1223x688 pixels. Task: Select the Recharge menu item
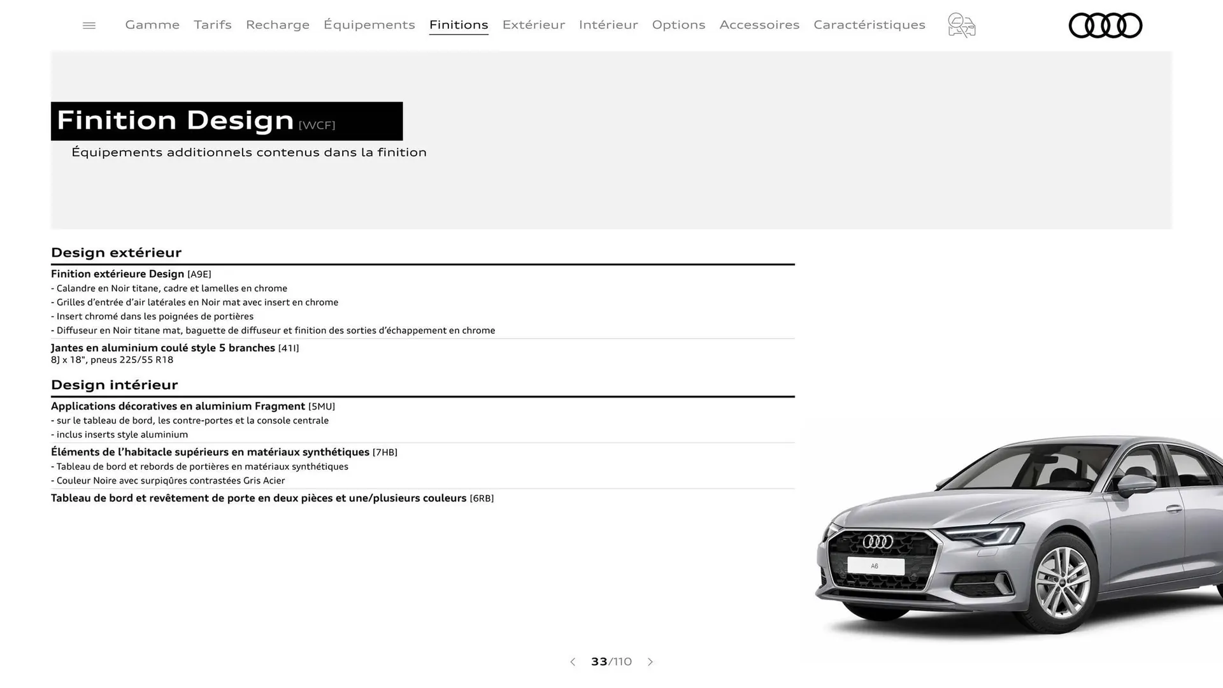coord(277,25)
